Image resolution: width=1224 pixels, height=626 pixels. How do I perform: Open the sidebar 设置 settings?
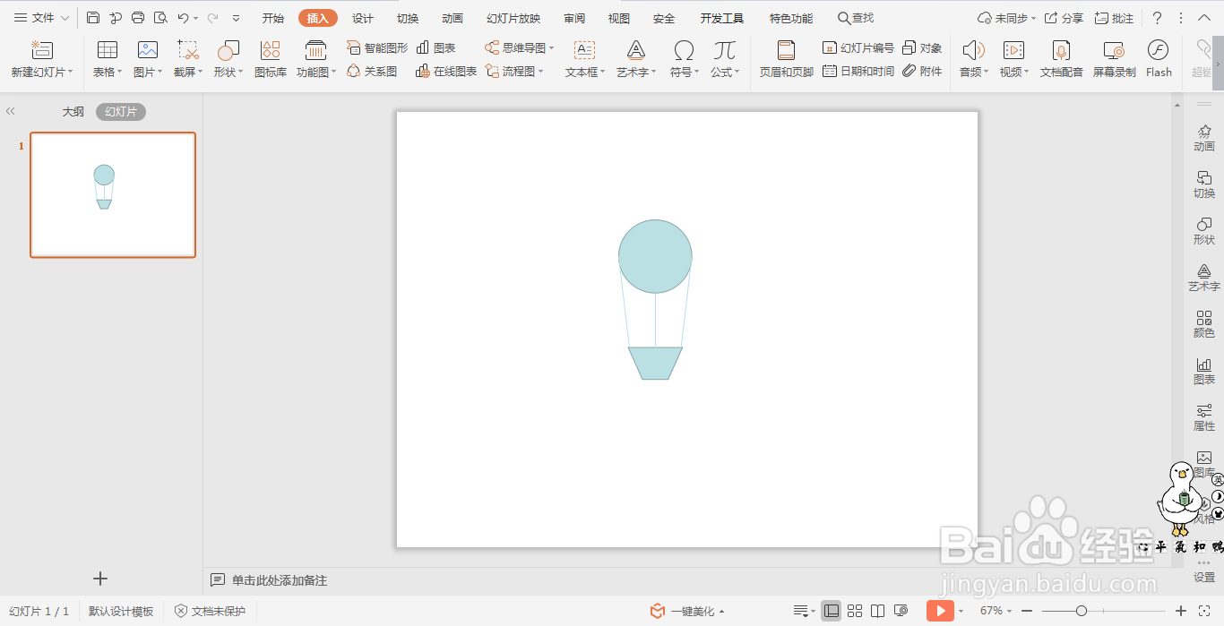coord(1204,571)
